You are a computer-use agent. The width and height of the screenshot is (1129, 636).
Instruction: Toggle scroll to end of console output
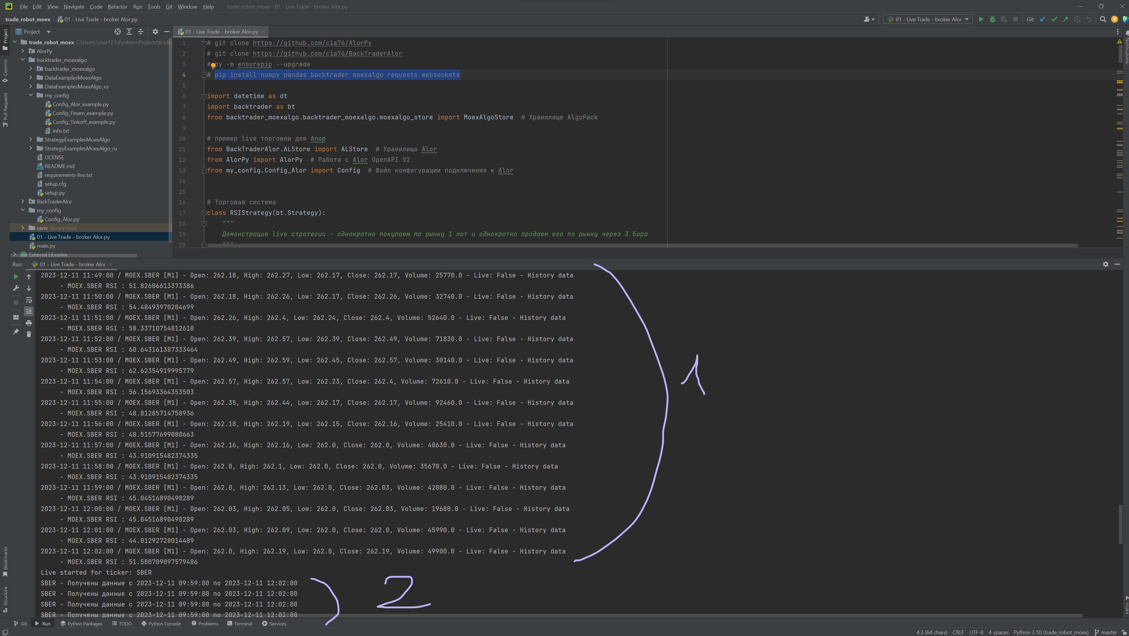click(x=29, y=311)
